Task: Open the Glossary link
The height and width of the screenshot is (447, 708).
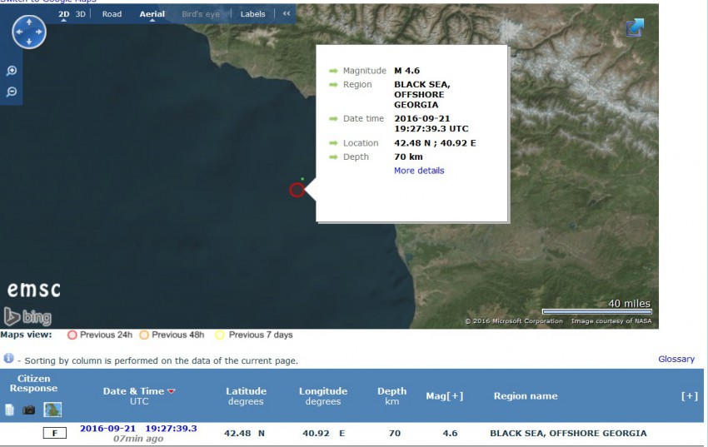Action: click(676, 360)
